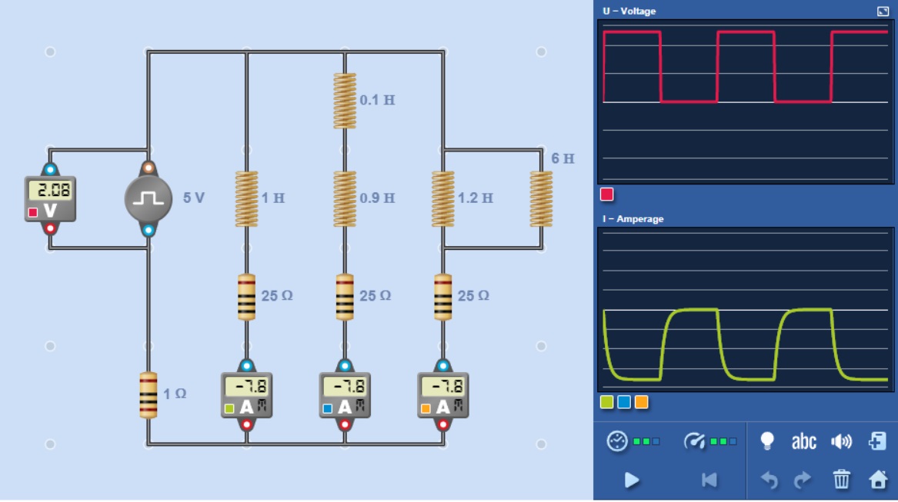The width and height of the screenshot is (898, 502).
Task: Click the skip-to-start reset button
Action: [709, 480]
